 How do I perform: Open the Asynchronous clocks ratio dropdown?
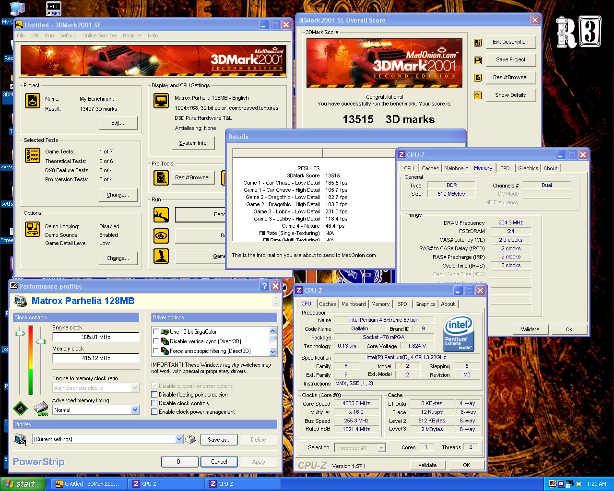135,388
